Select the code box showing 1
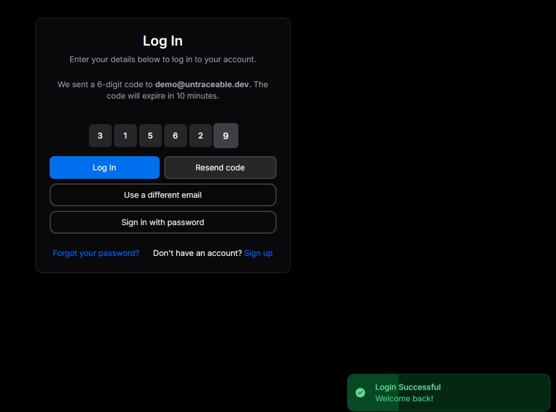 coord(125,136)
